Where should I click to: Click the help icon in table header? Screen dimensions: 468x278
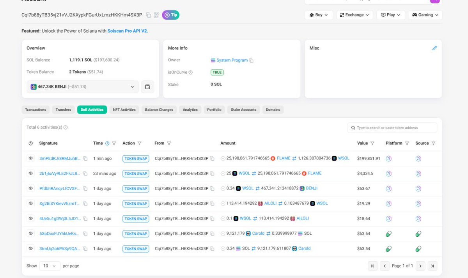click(31, 143)
